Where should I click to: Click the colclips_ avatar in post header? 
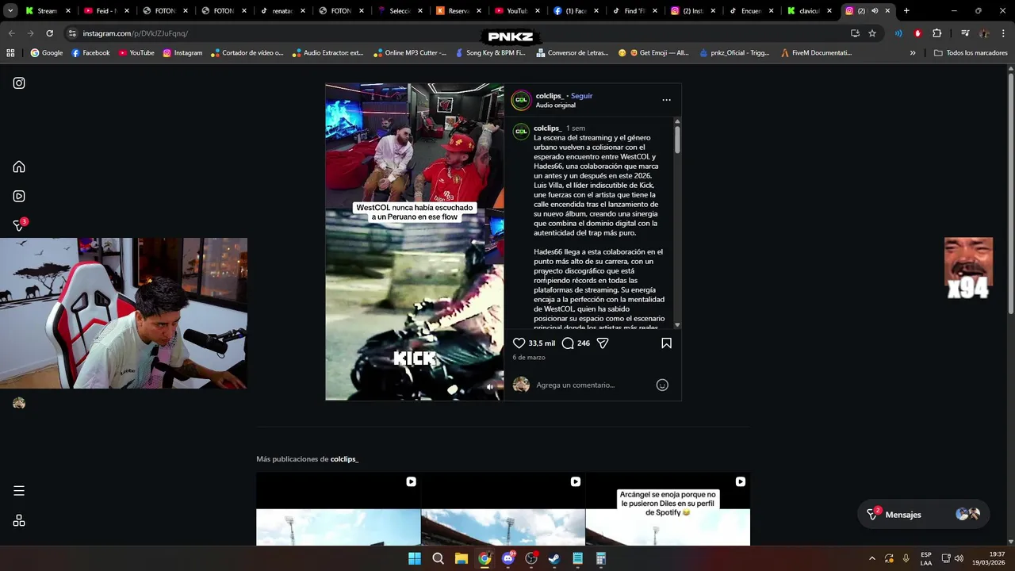click(521, 100)
